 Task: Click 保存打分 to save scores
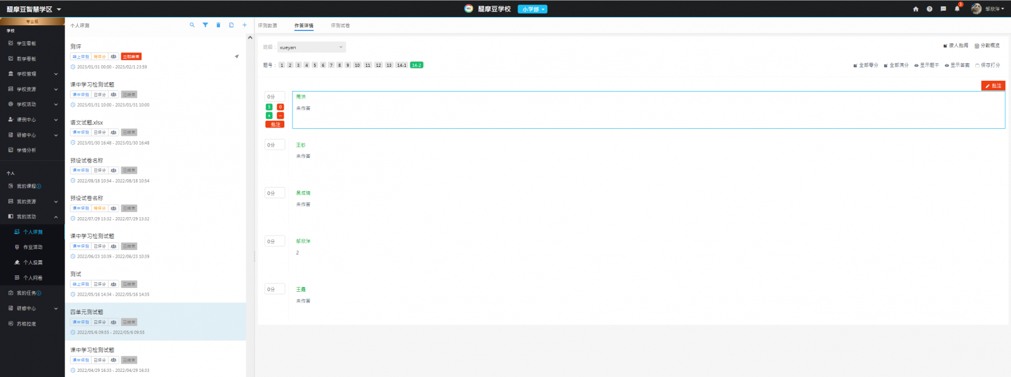988,65
